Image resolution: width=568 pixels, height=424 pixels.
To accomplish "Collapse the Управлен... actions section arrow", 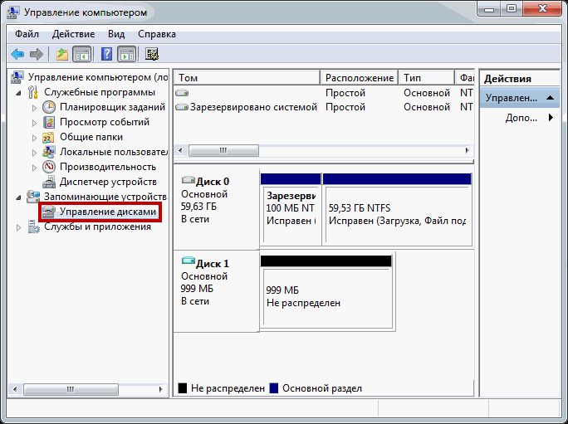I will (x=550, y=98).
